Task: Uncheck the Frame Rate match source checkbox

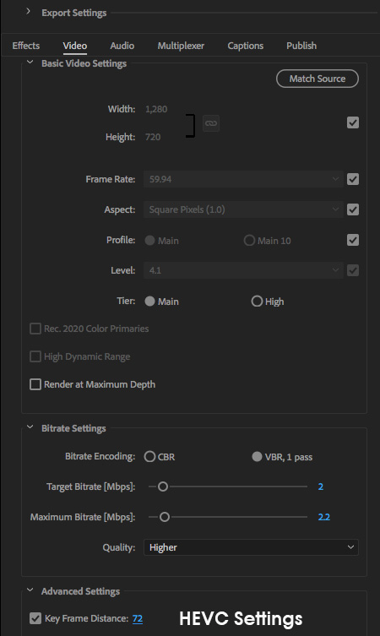Action: [353, 179]
